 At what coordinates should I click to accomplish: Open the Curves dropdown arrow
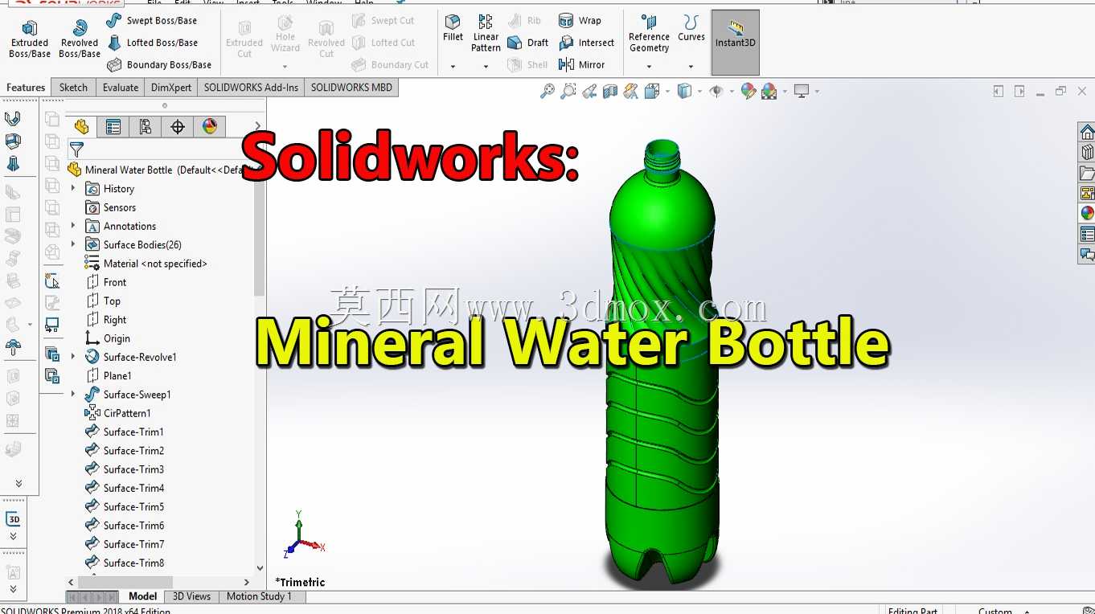[691, 67]
